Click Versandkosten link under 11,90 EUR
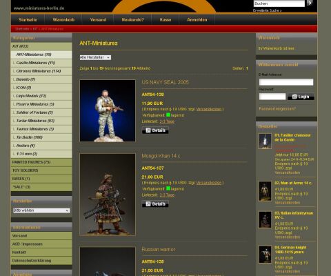Viewport: 331px width, 276px height. pos(209,109)
